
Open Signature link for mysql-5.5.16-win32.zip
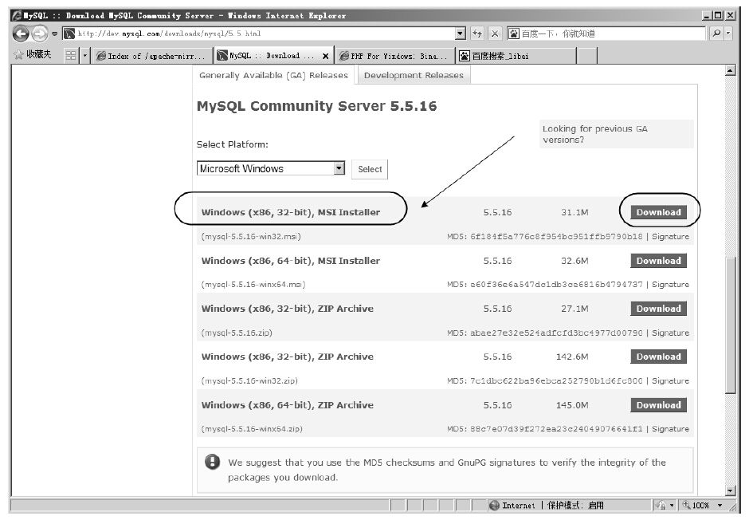(x=670, y=381)
